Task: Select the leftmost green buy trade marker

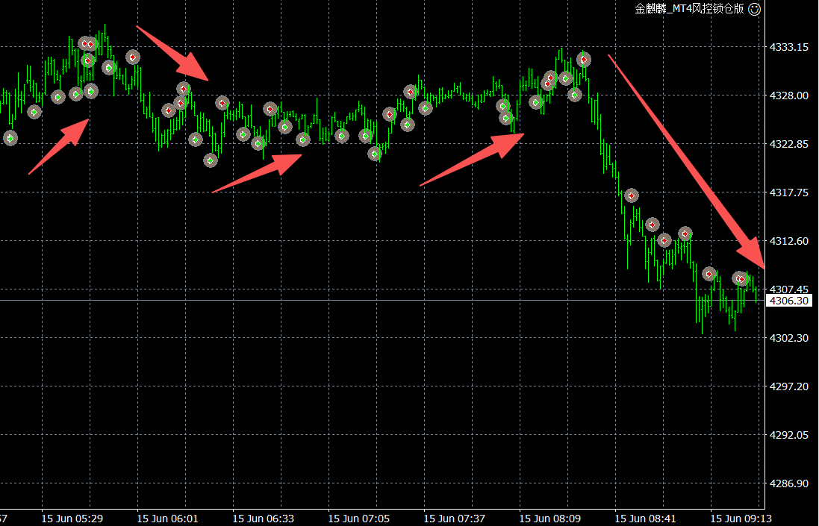Action: (x=10, y=138)
